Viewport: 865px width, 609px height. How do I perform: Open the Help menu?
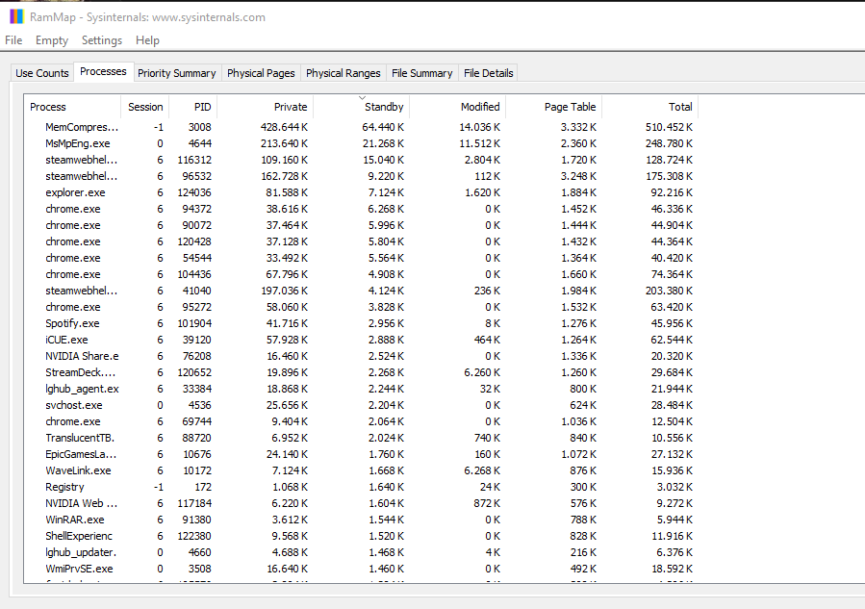coord(147,40)
